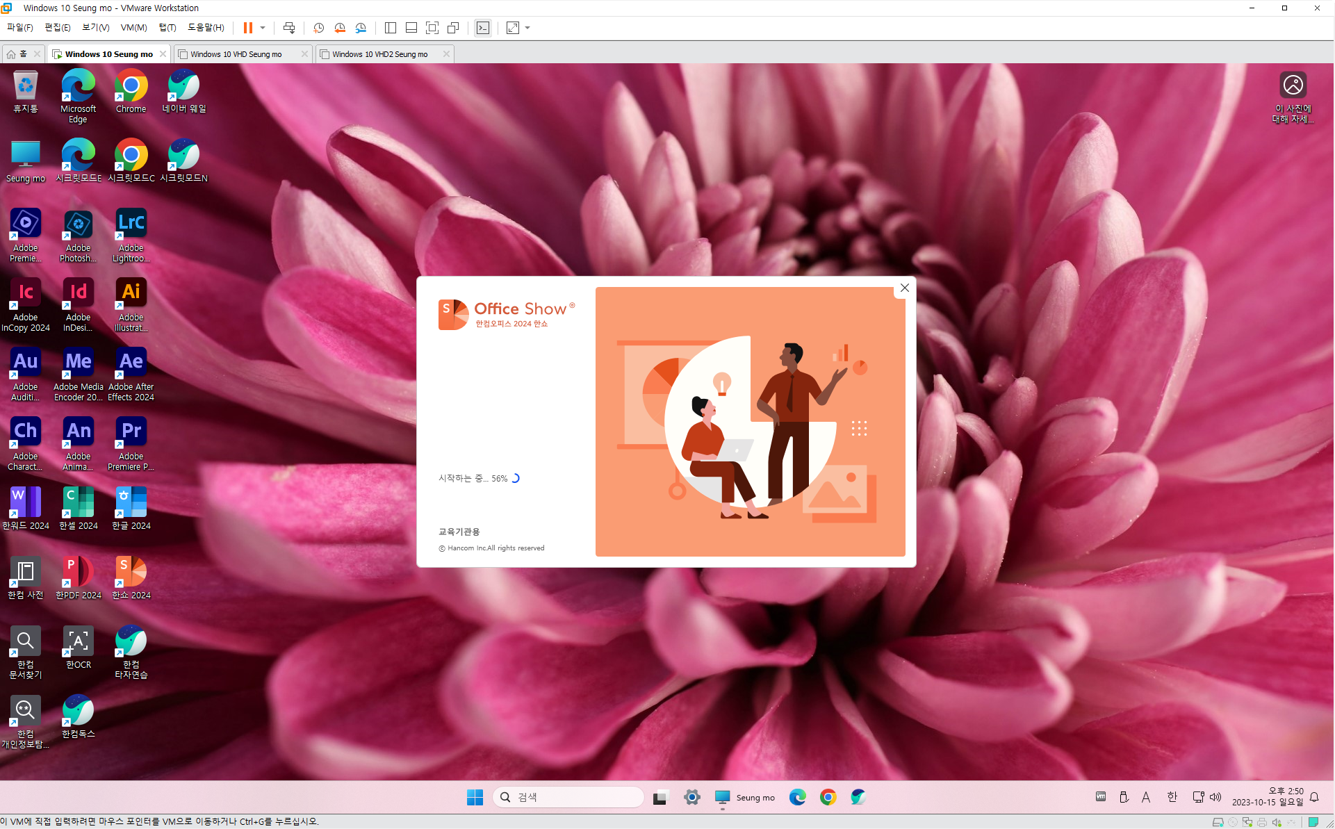Toggle the thumbnail bar icon
Screen dimensions: 1335x829
point(411,28)
